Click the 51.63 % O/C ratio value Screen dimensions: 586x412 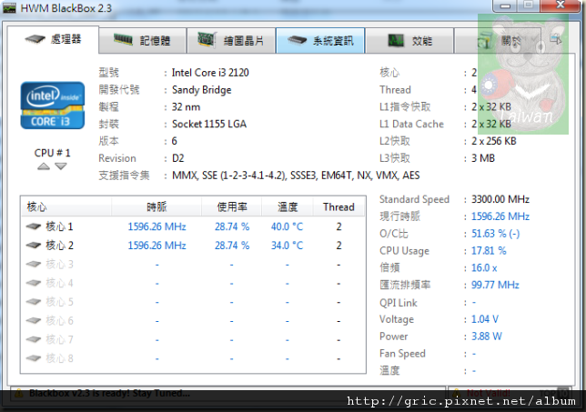tap(495, 234)
